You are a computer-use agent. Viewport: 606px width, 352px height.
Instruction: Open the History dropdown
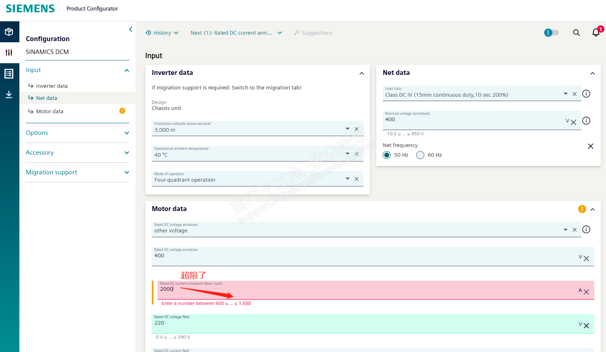coord(162,33)
